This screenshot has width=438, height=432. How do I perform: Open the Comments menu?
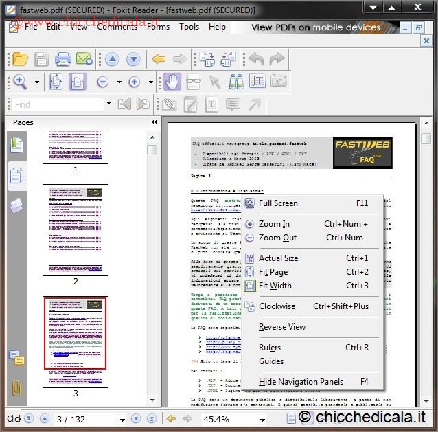(117, 27)
